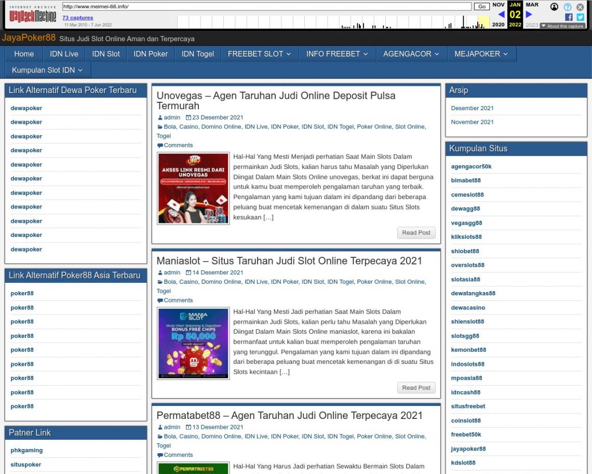The height and width of the screenshot is (474, 592).
Task: Open Comments link on Permatabet88 post
Action: pos(178,455)
